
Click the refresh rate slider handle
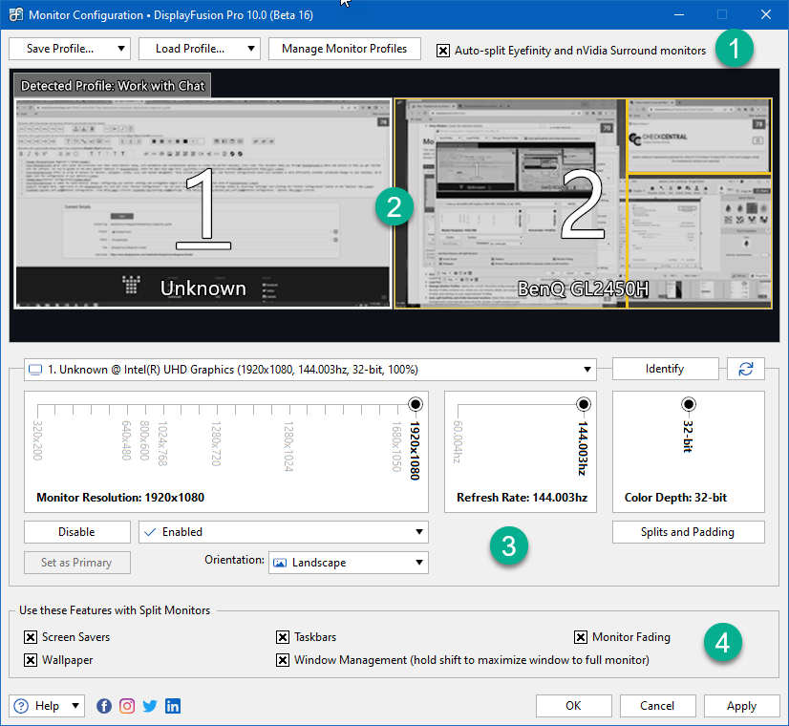point(584,404)
